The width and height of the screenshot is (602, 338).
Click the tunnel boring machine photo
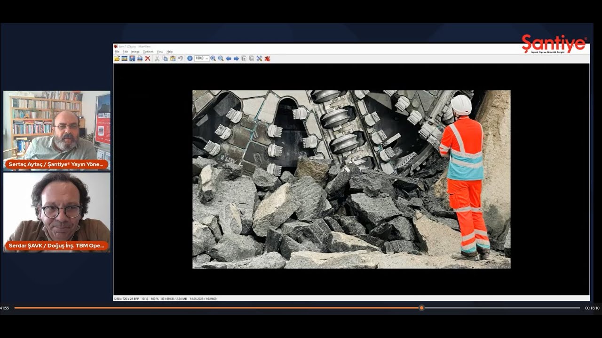[x=351, y=179]
